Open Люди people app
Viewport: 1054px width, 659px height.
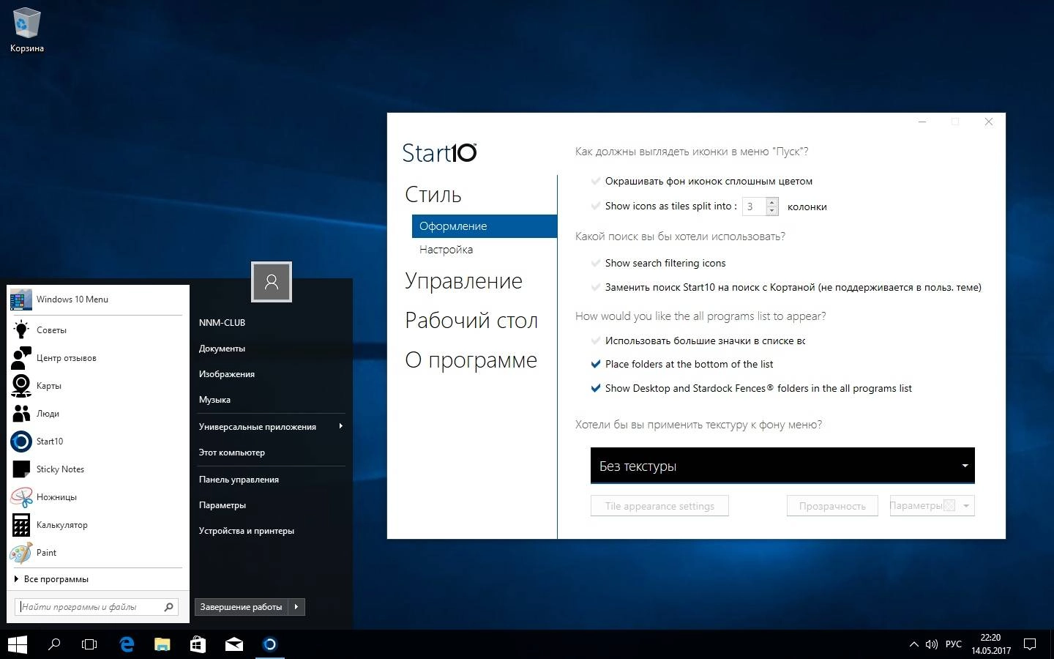[98, 414]
